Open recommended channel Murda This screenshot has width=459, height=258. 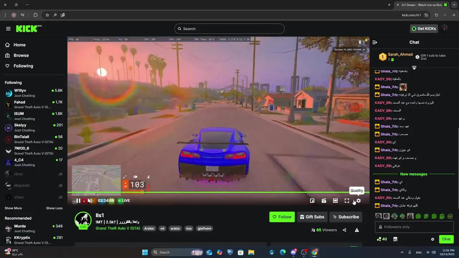point(34,228)
